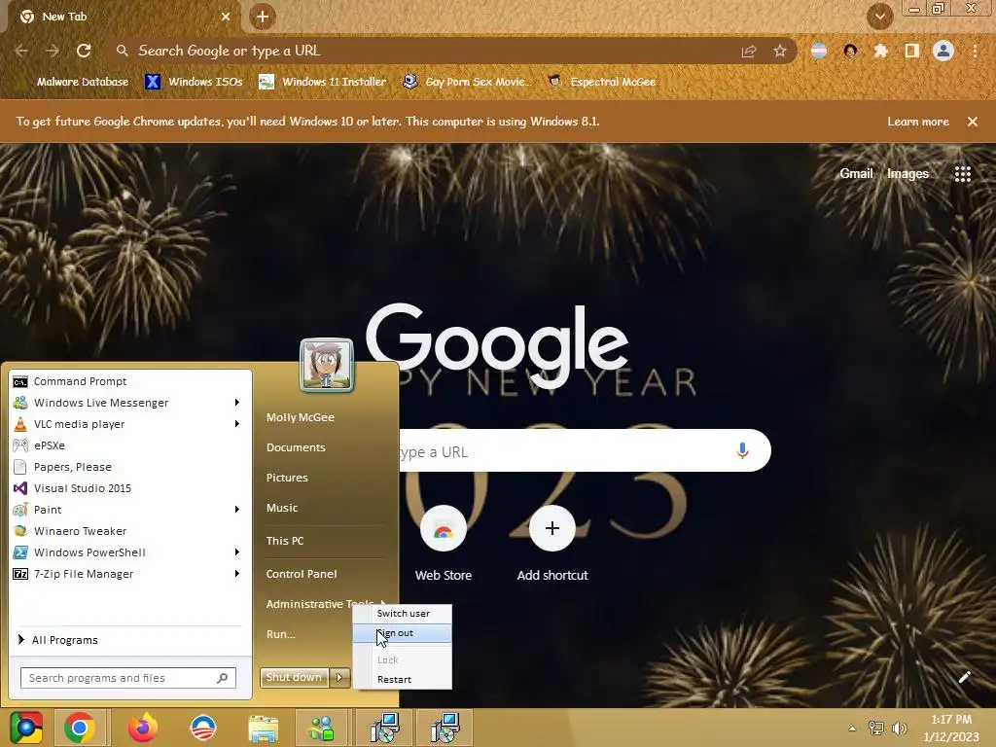
Task: Open Music from Start menu
Action: (282, 508)
